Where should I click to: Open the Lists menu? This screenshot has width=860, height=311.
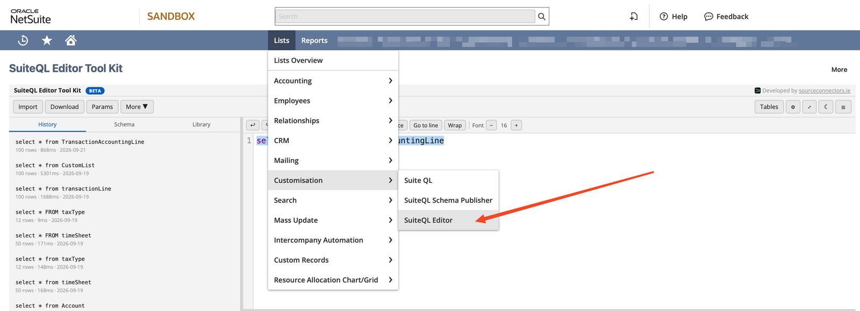282,40
